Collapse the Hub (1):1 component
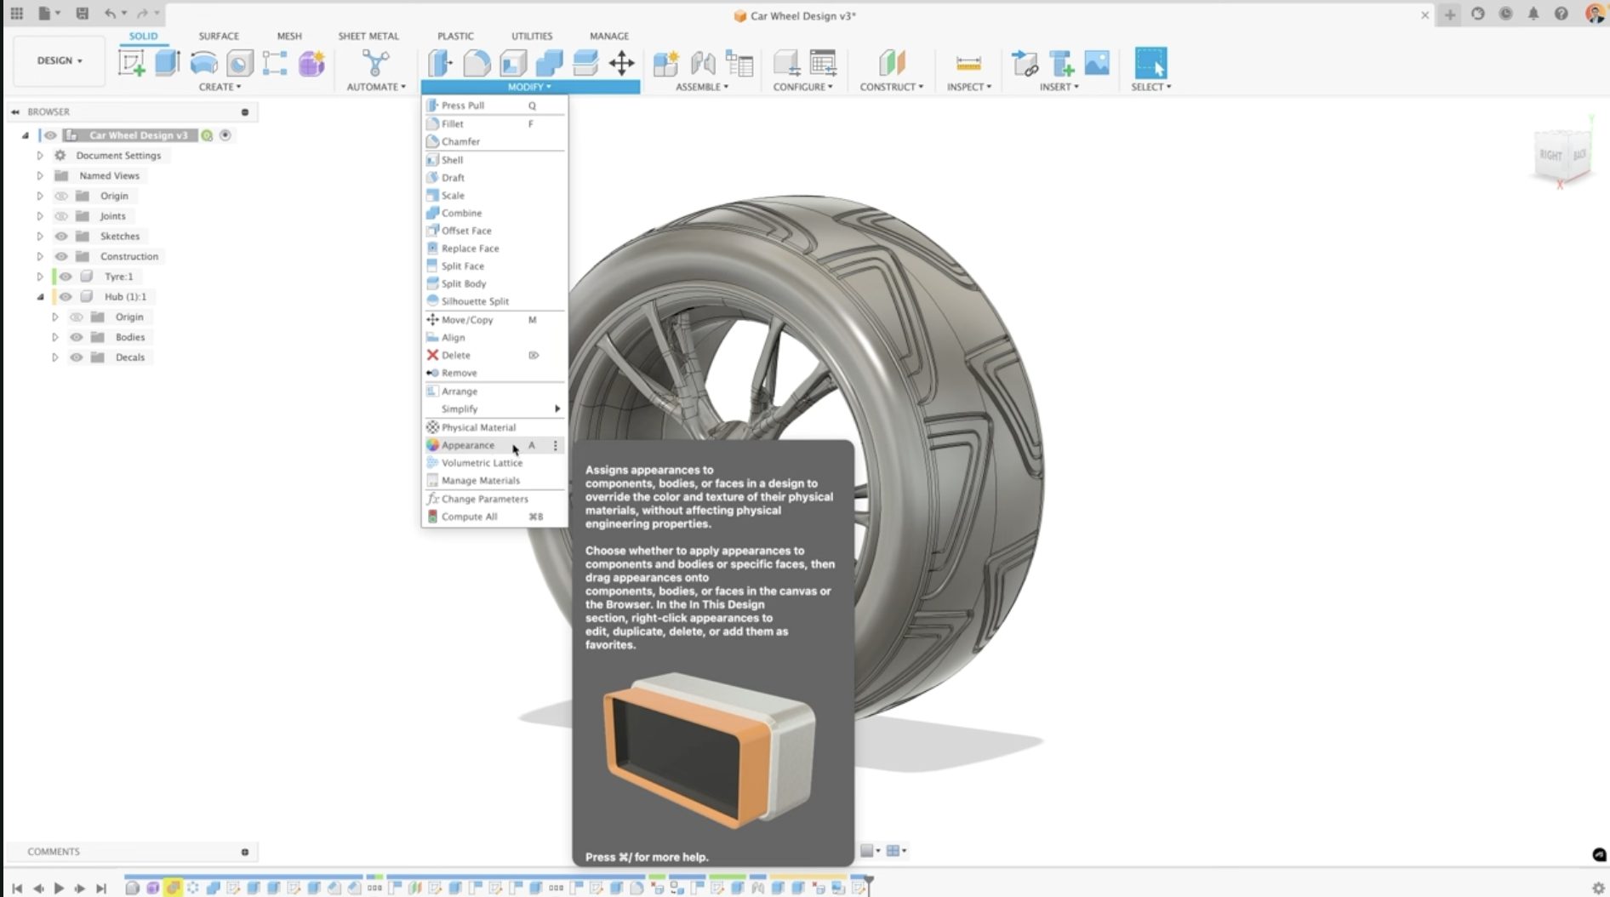1610x897 pixels. pyautogui.click(x=40, y=296)
